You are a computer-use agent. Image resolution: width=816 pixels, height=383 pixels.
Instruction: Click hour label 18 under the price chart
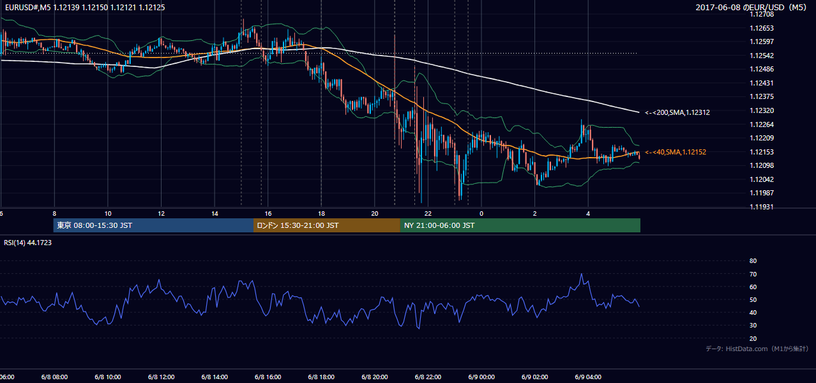[321, 214]
